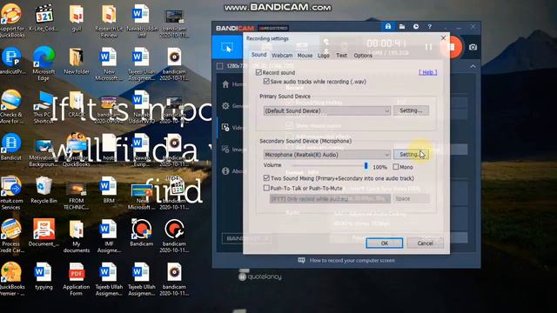Image resolution: width=557 pixels, height=313 pixels.
Task: Select Recycle Bin desktop icon
Action: click(x=44, y=190)
